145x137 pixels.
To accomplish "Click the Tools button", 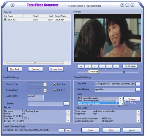I will 91,130.
